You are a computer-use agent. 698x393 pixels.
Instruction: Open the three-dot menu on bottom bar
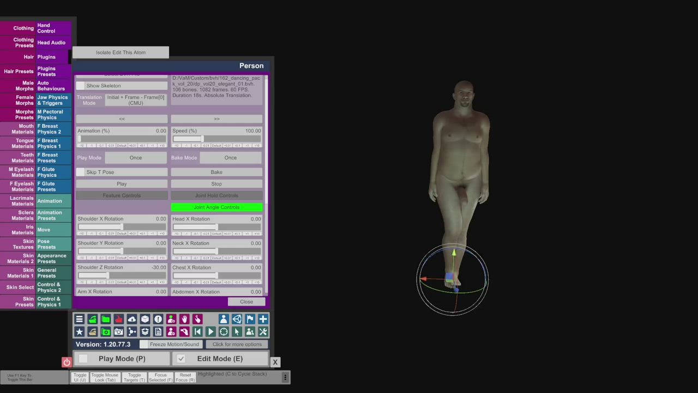(285, 377)
